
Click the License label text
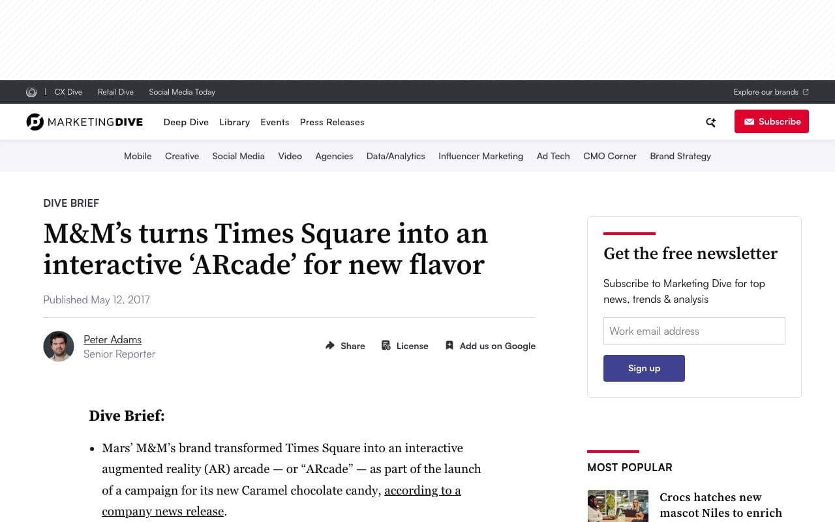click(x=412, y=346)
